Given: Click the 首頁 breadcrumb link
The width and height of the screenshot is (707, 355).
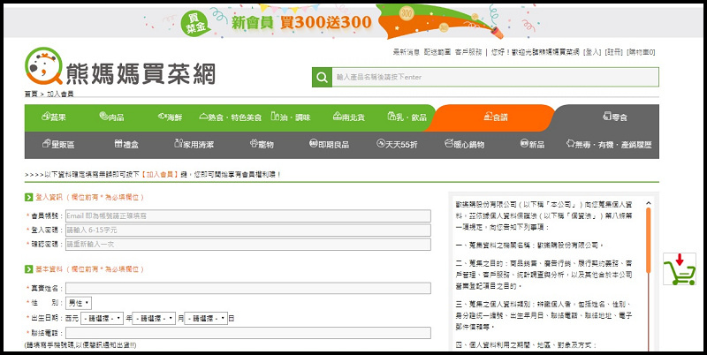Looking at the screenshot, I should pyautogui.click(x=31, y=94).
